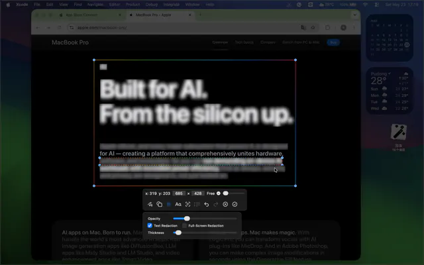Cancel the screenshot with the circled X
Screen dimensions: 424x265
point(225,205)
